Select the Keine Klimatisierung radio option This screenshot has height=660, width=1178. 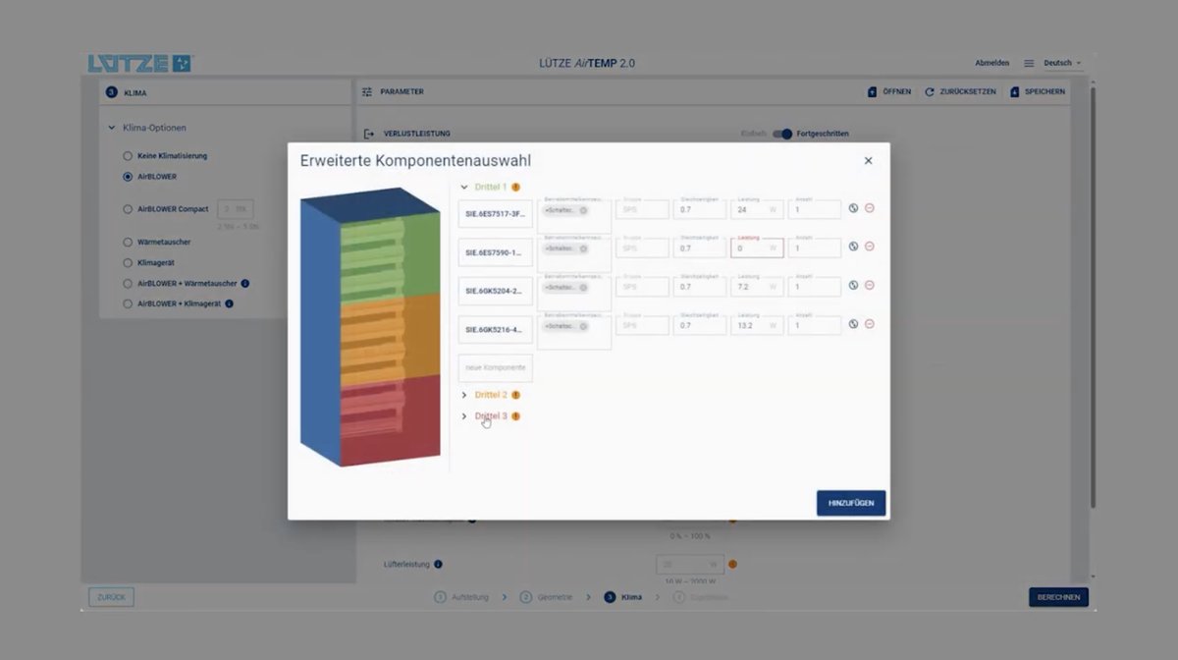point(128,156)
